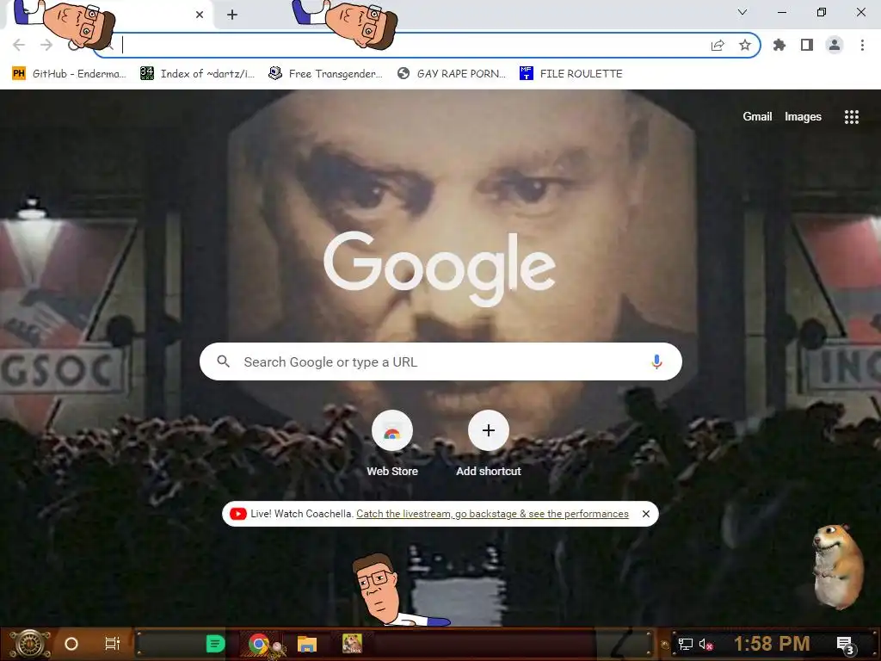Click the Search Google or type a URL box

pos(440,361)
